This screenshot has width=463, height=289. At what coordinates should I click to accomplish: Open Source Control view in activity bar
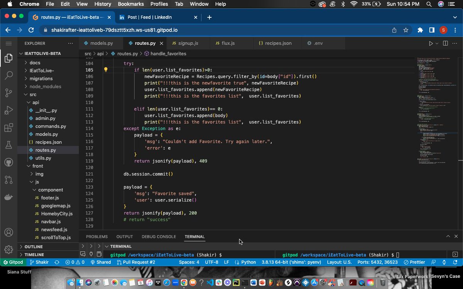(x=8, y=92)
